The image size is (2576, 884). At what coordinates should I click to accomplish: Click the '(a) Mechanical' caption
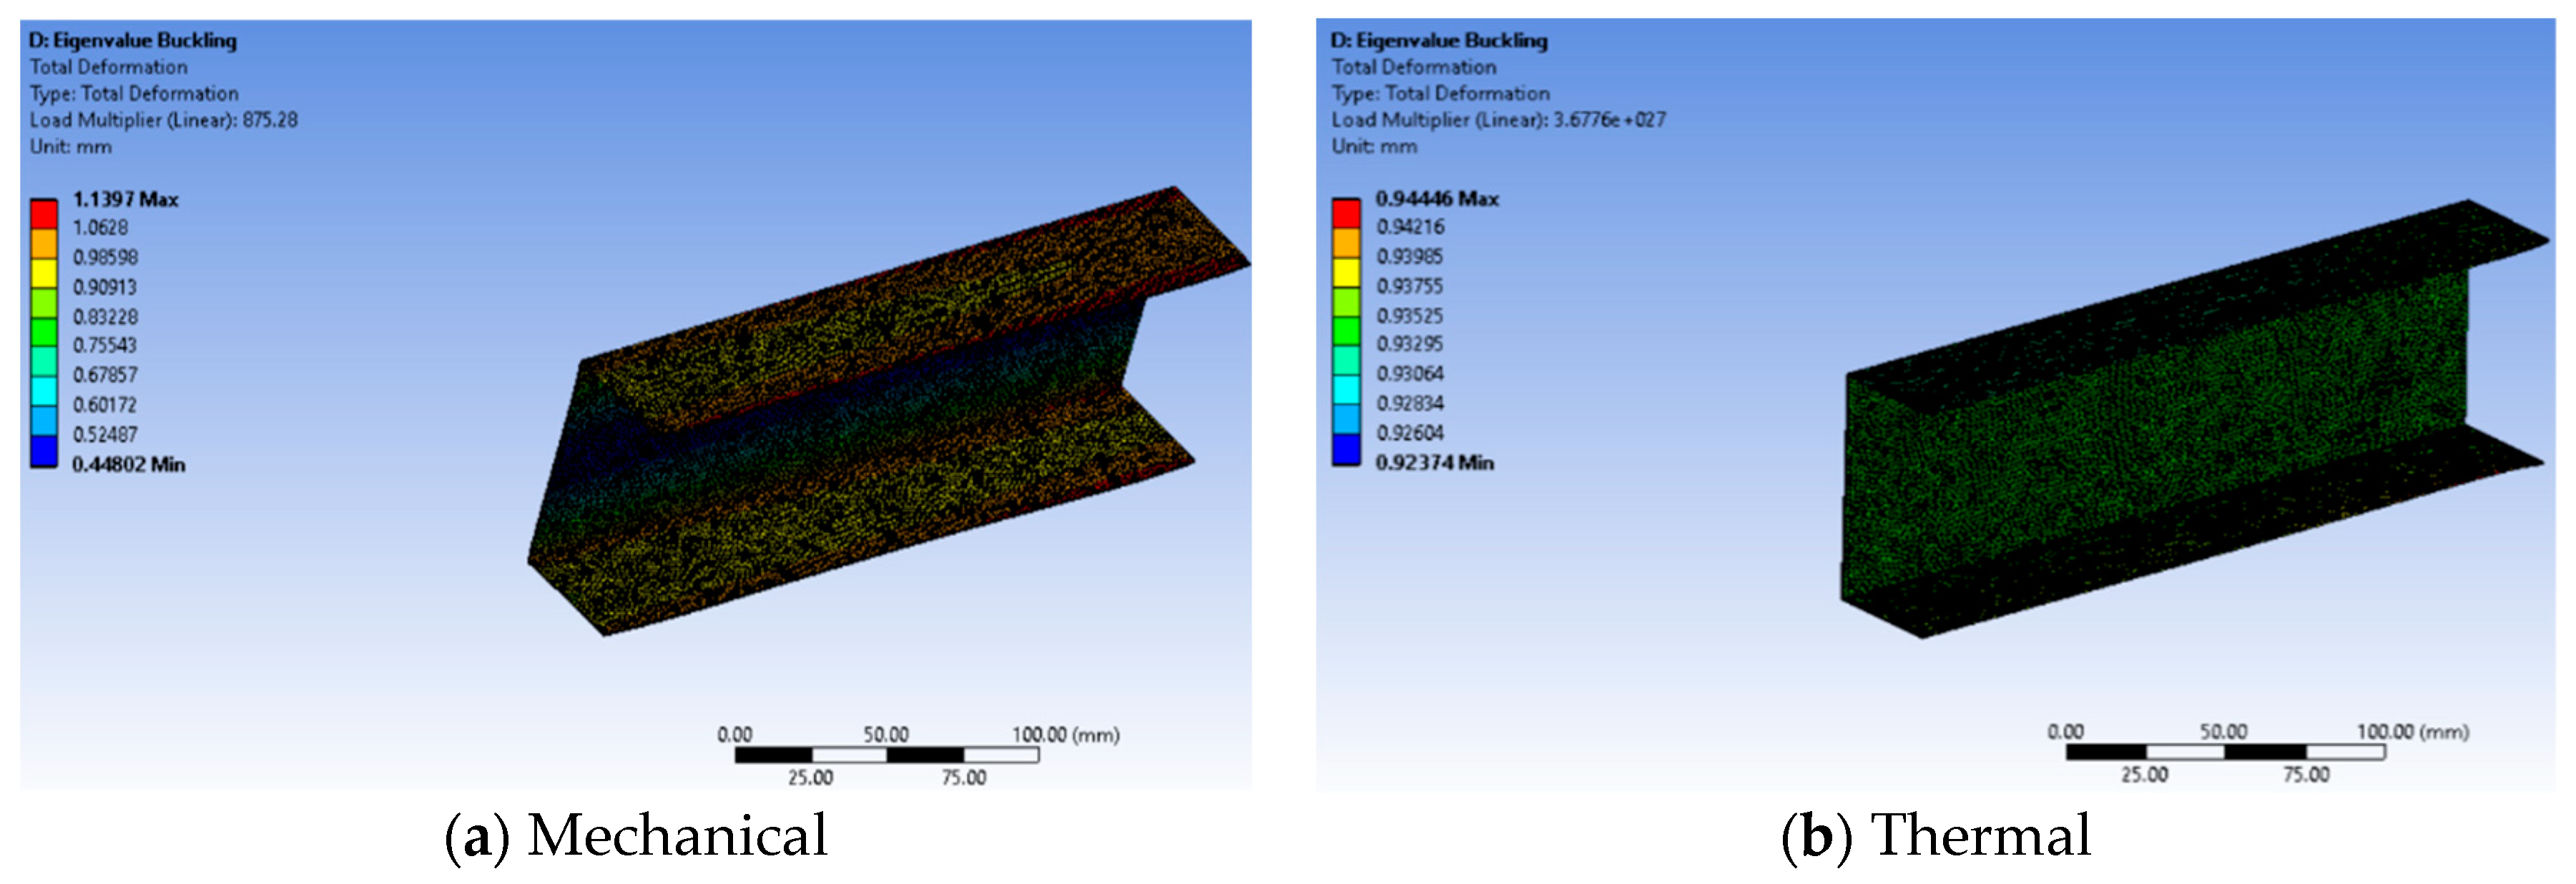tap(636, 836)
